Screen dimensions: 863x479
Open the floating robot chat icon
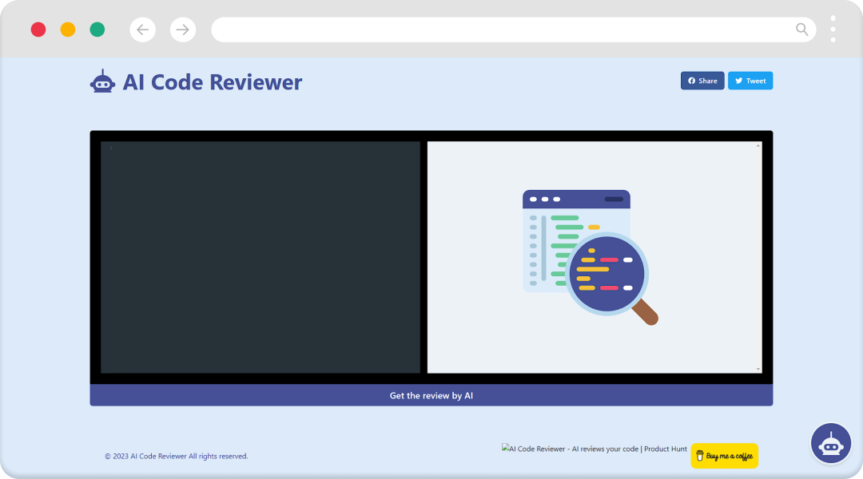click(830, 443)
